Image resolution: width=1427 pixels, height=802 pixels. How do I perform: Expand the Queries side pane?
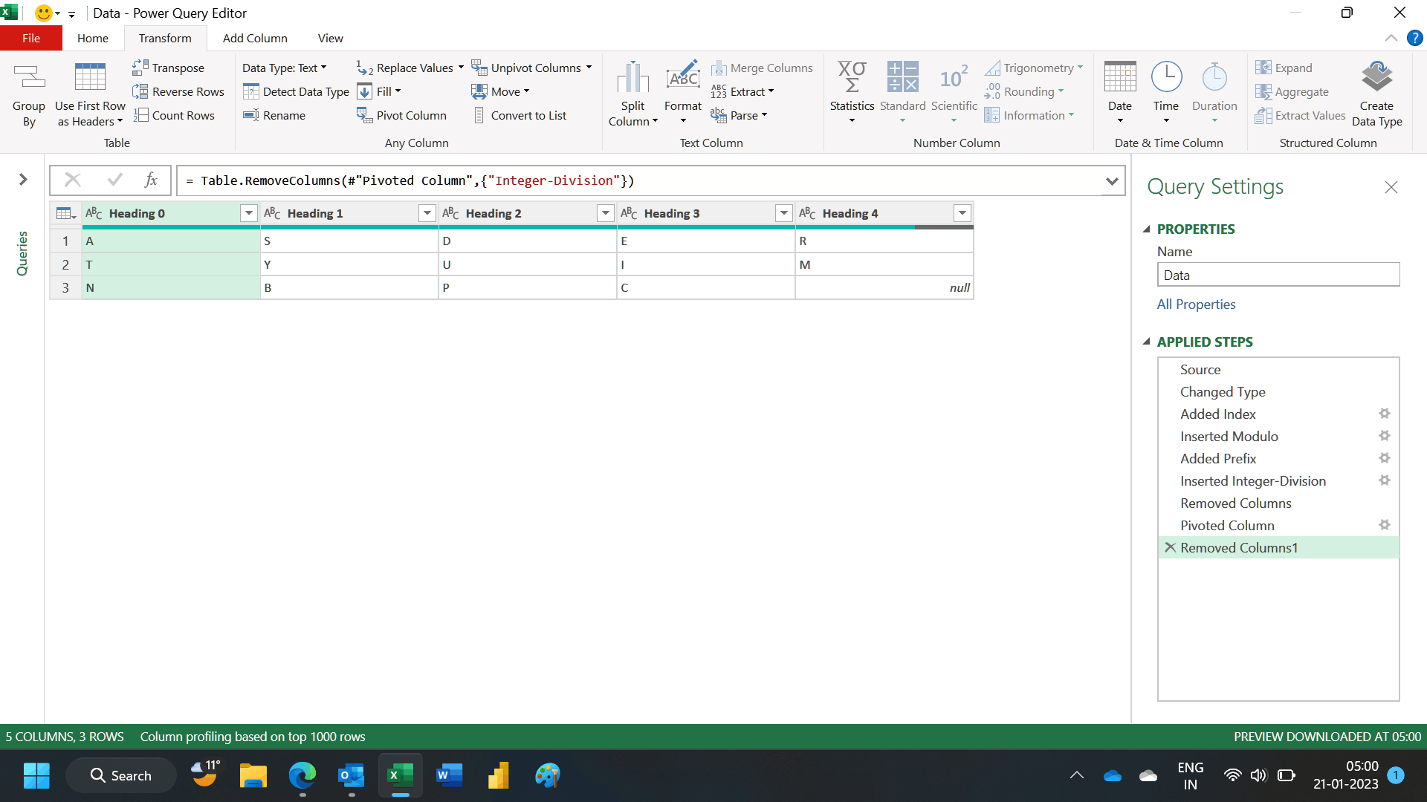23,180
